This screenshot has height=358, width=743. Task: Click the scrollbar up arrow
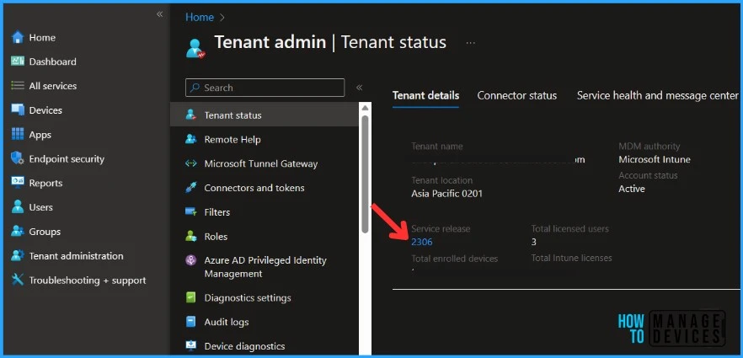365,109
